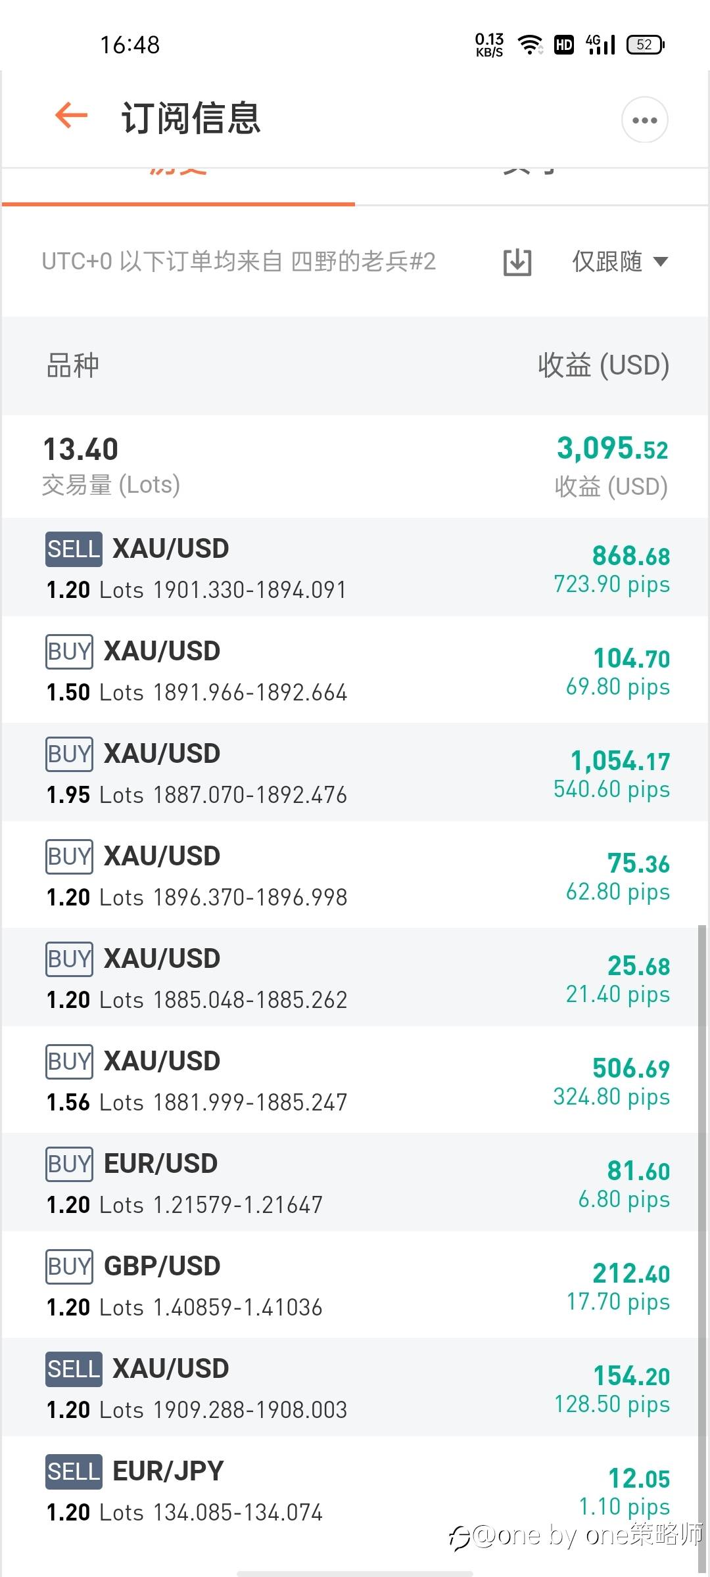Image resolution: width=710 pixels, height=1577 pixels.
Task: Open the BUY GBP/USD order row
Action: pyautogui.click(x=355, y=1285)
